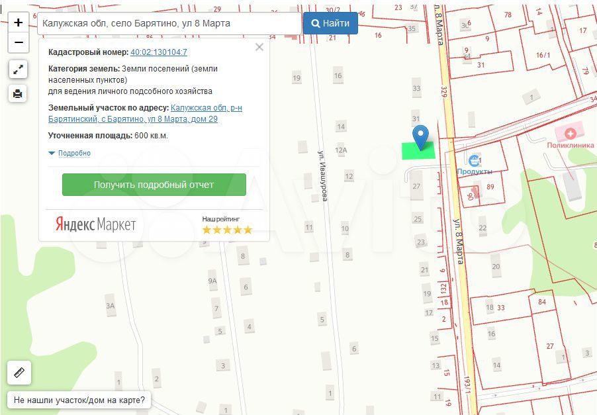Zoom out the map with minus button
Viewport: 597px width, 415px height.
point(18,43)
